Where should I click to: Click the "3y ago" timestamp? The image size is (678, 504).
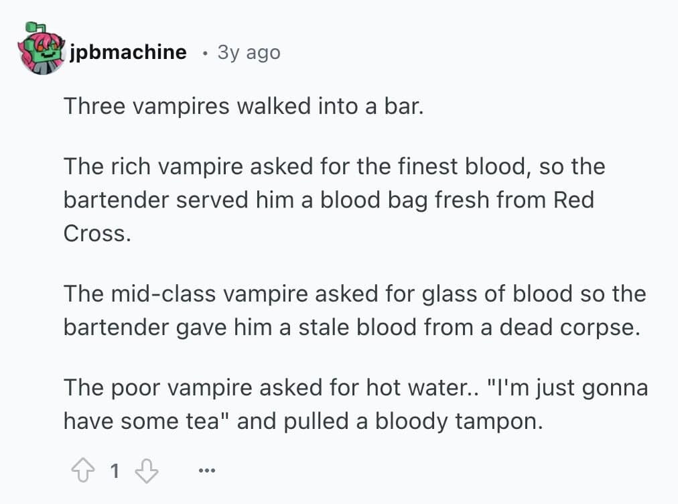tap(249, 52)
